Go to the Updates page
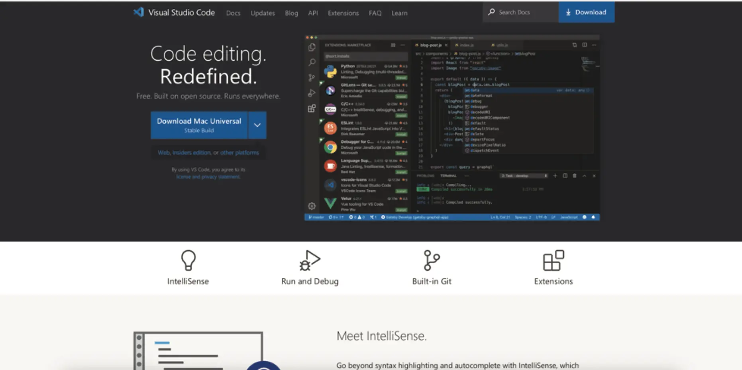The width and height of the screenshot is (742, 370). tap(263, 13)
